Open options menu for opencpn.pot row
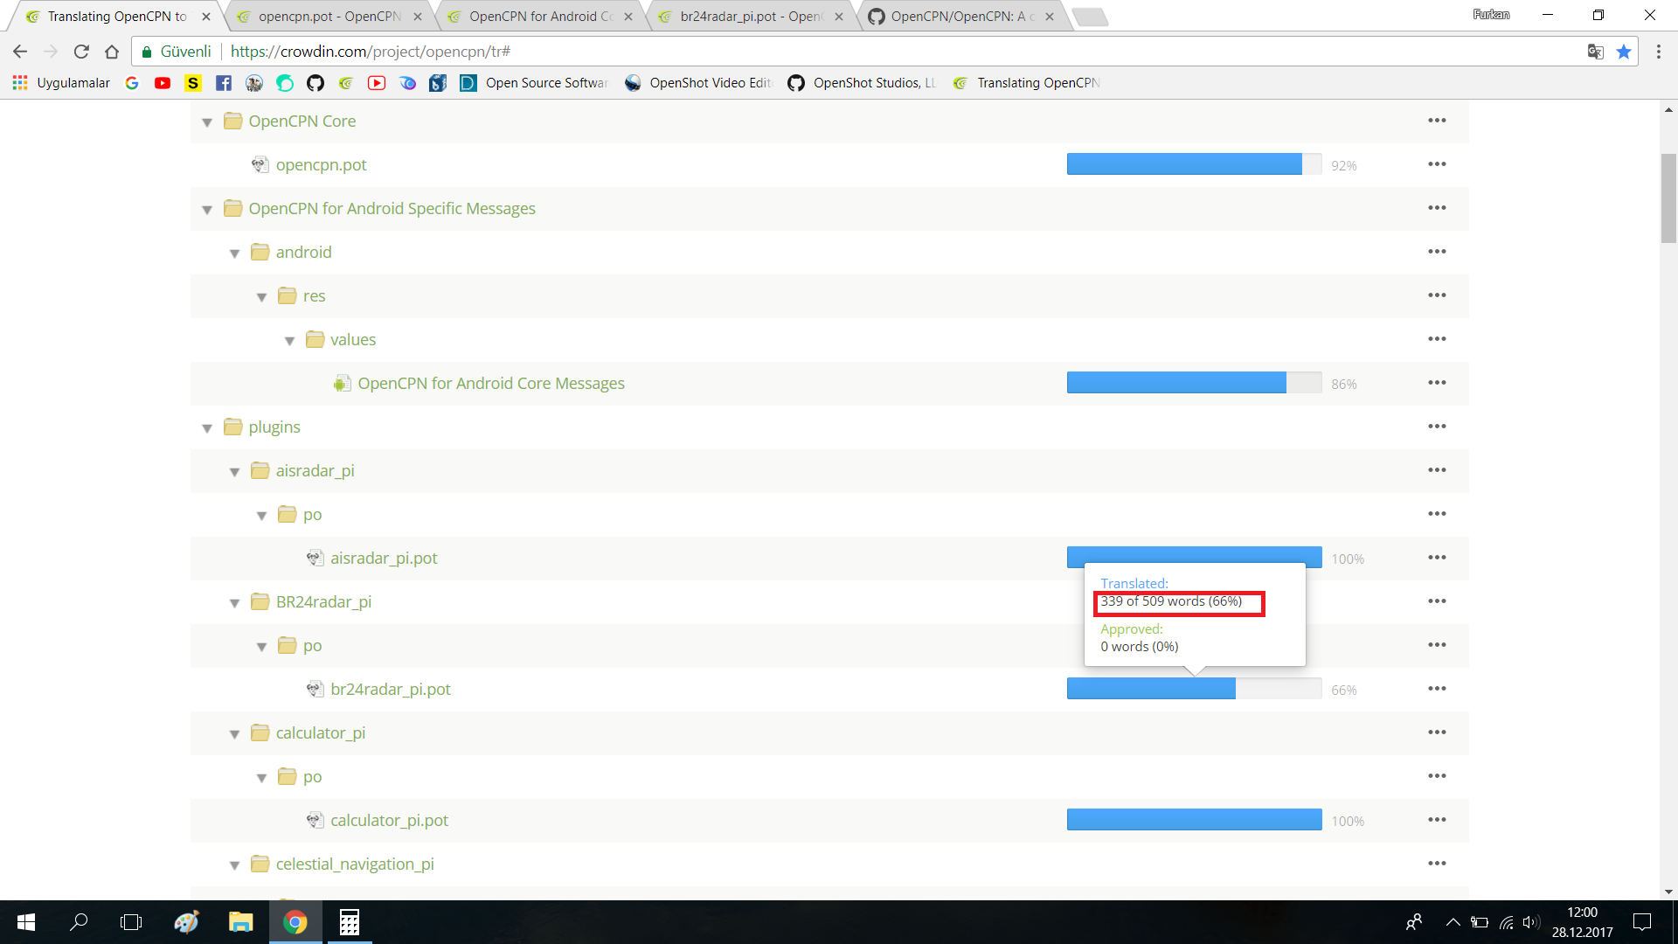Screen dimensions: 1678x944 pyautogui.click(x=1437, y=164)
